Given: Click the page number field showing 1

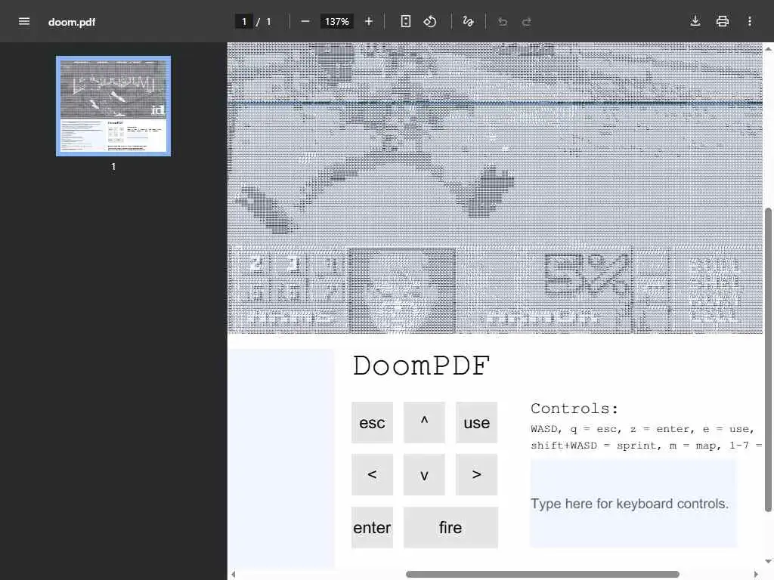Looking at the screenshot, I should tap(244, 21).
